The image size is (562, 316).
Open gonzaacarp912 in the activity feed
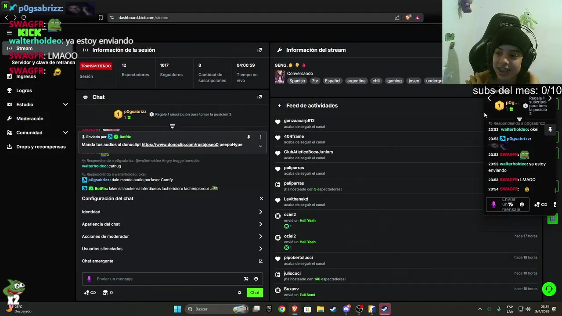pos(299,121)
